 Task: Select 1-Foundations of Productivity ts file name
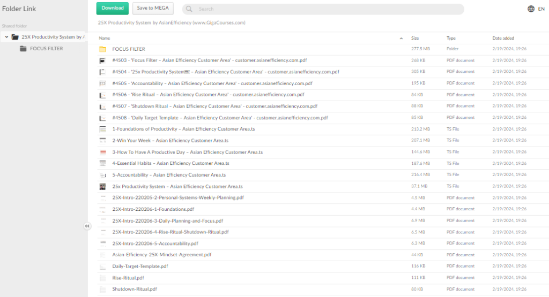point(183,129)
